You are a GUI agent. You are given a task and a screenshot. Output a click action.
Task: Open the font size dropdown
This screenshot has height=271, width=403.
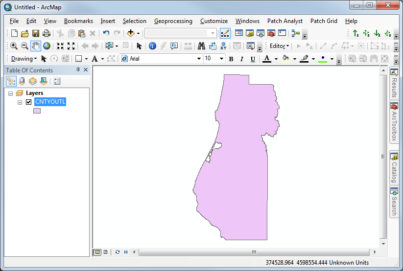[x=221, y=59]
